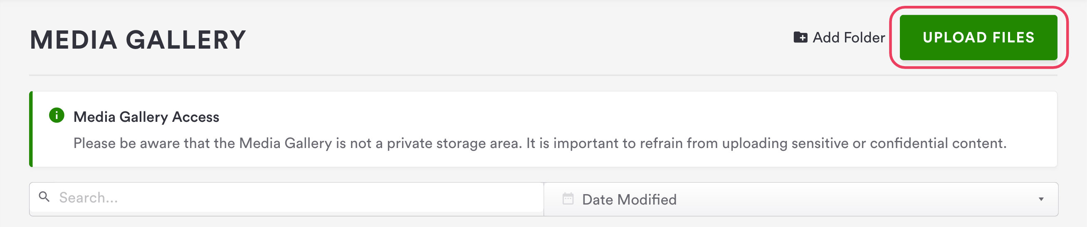
Task: Click the Media Gallery page heading
Action: pos(138,40)
